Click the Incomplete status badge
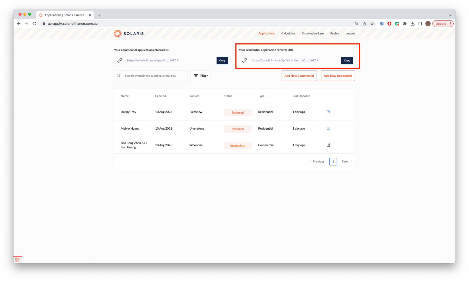 (238, 145)
